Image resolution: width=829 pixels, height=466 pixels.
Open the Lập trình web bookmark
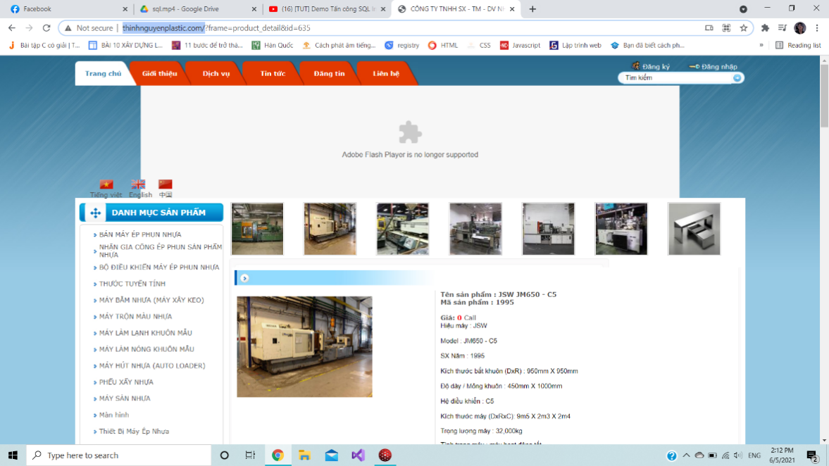click(x=575, y=46)
